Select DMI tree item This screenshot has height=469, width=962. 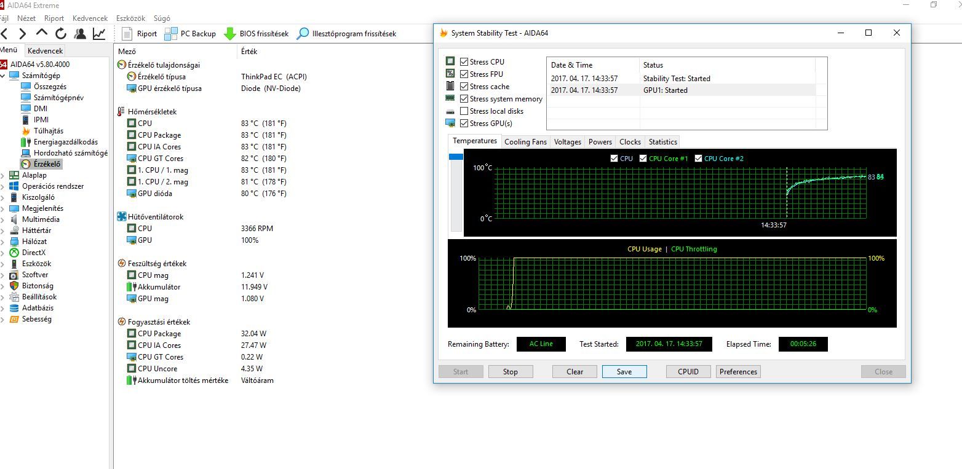point(40,109)
